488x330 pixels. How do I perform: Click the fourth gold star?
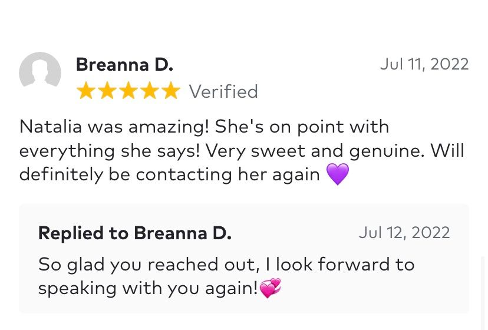(150, 91)
